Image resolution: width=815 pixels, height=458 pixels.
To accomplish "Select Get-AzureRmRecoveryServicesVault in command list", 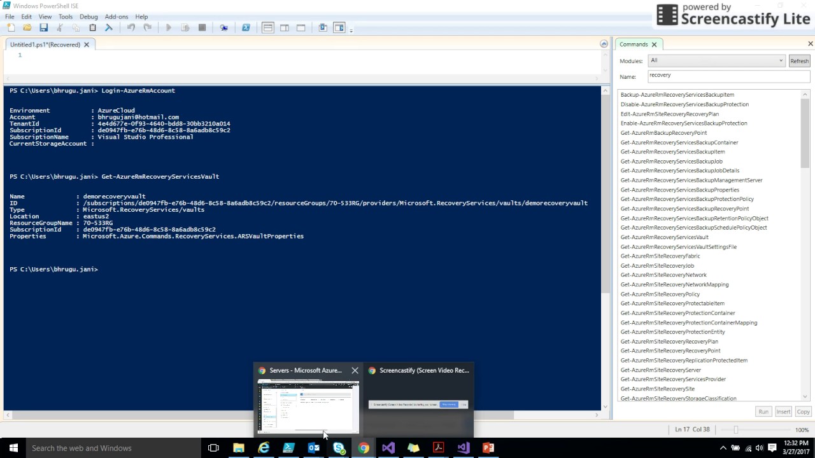I will (664, 237).
